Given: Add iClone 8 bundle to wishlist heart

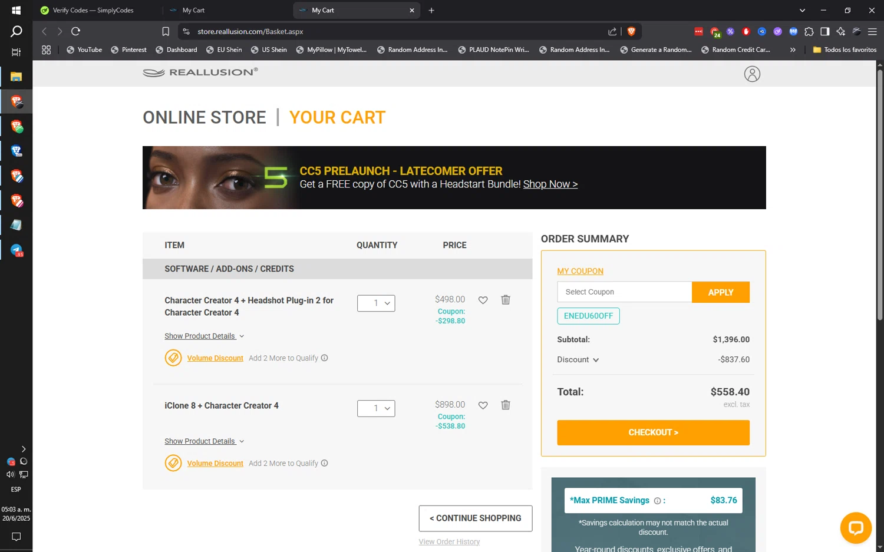Looking at the screenshot, I should (483, 405).
